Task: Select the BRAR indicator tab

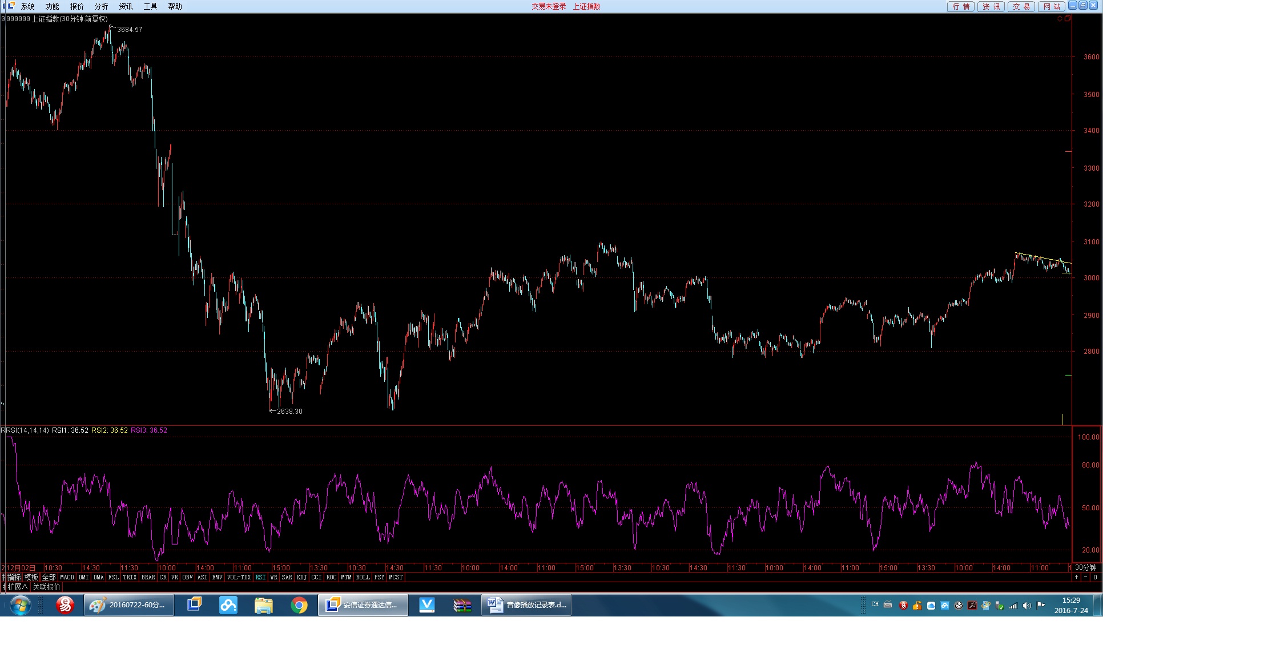Action: [148, 577]
